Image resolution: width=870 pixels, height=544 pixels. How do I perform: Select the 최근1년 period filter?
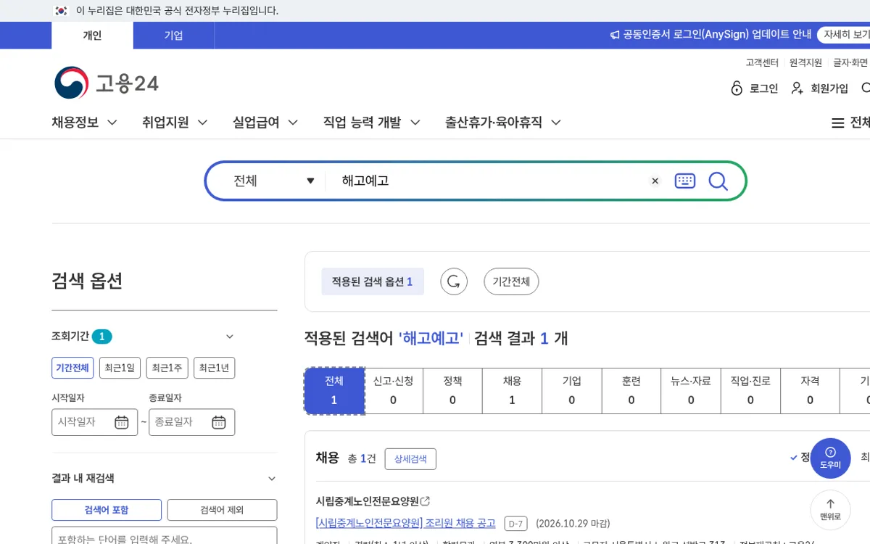click(x=214, y=368)
